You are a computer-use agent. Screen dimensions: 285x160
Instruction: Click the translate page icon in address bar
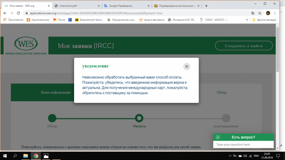tap(253, 13)
